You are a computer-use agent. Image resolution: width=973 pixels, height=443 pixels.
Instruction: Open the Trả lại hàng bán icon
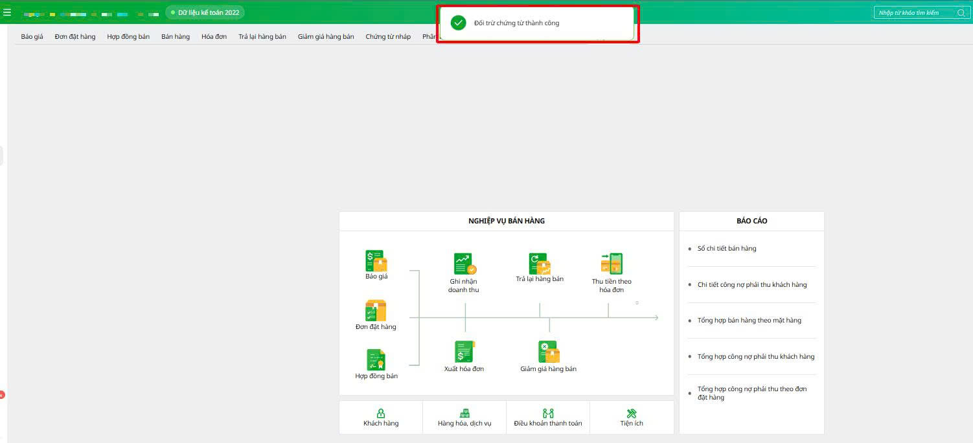pos(540,264)
